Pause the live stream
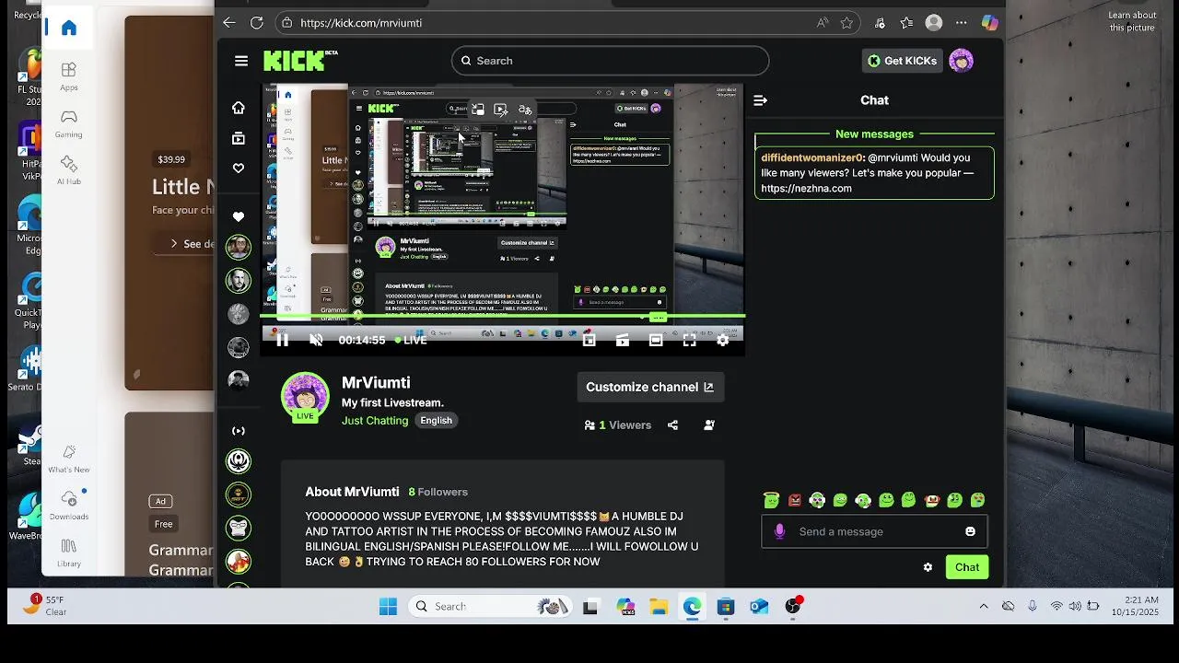The image size is (1179, 663). 283,340
